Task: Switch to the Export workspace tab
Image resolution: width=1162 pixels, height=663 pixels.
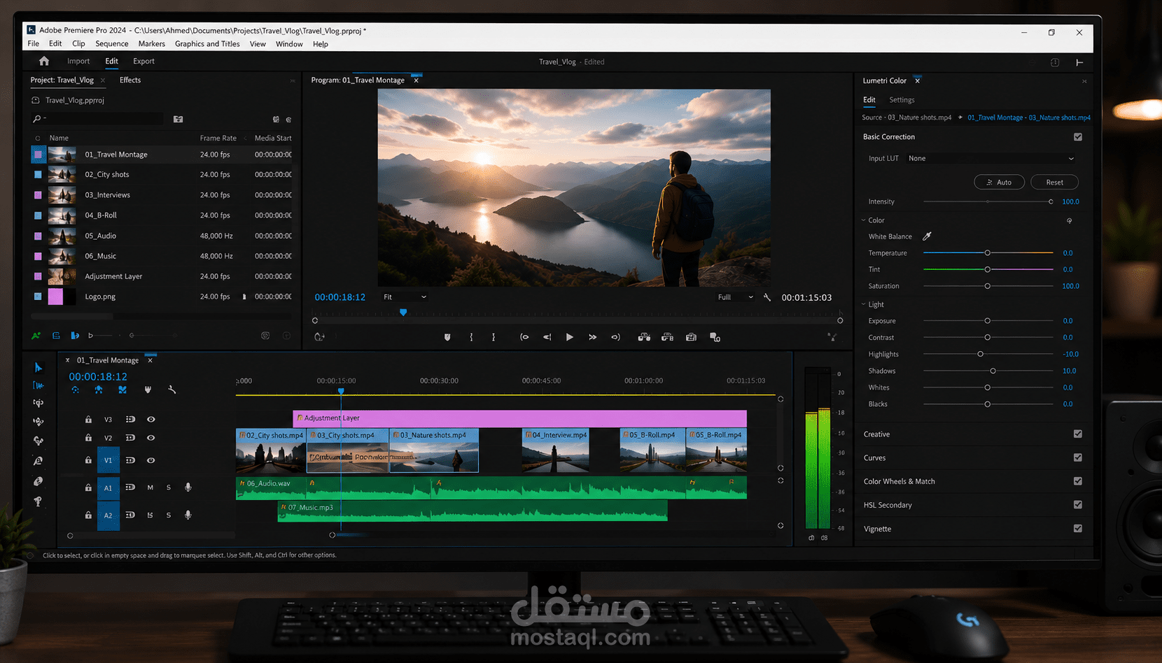Action: (143, 62)
